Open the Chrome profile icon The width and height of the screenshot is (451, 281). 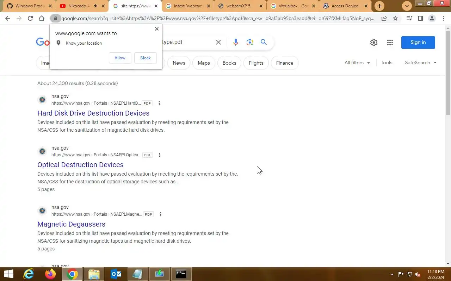(x=432, y=18)
